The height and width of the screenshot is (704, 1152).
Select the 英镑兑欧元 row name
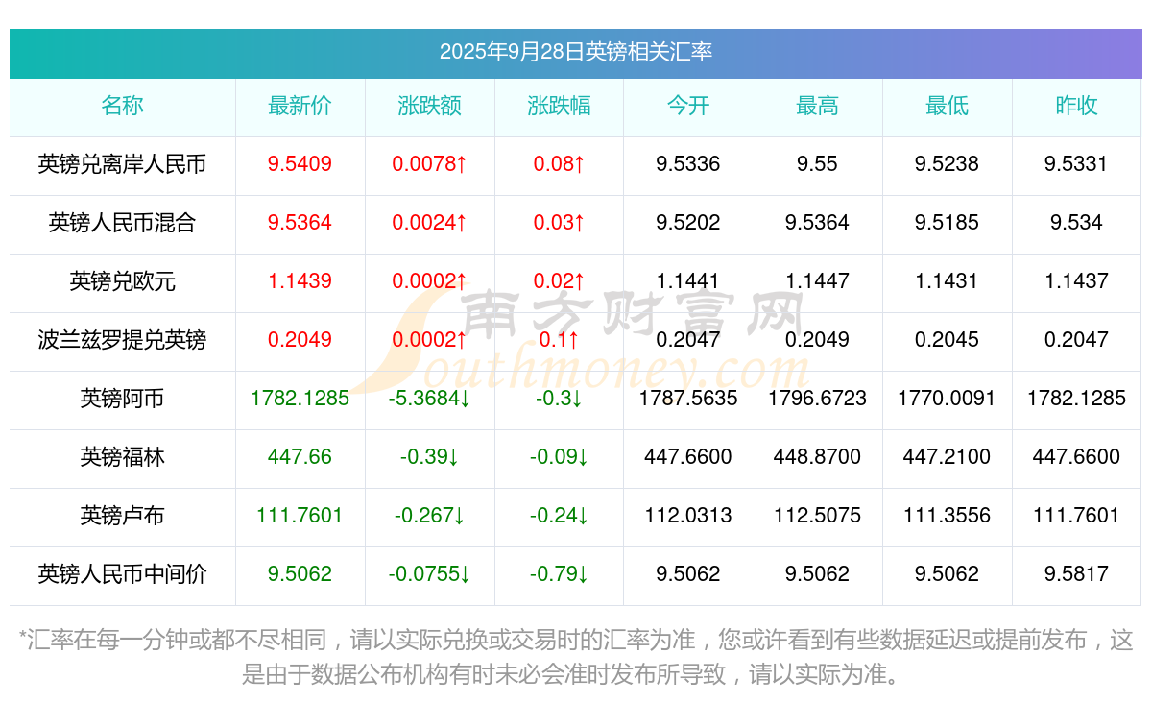point(122,281)
